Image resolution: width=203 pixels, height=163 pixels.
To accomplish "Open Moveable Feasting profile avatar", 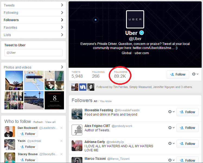I will [x=77, y=114].
